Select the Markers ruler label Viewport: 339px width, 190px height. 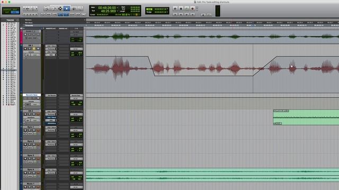tap(28, 20)
